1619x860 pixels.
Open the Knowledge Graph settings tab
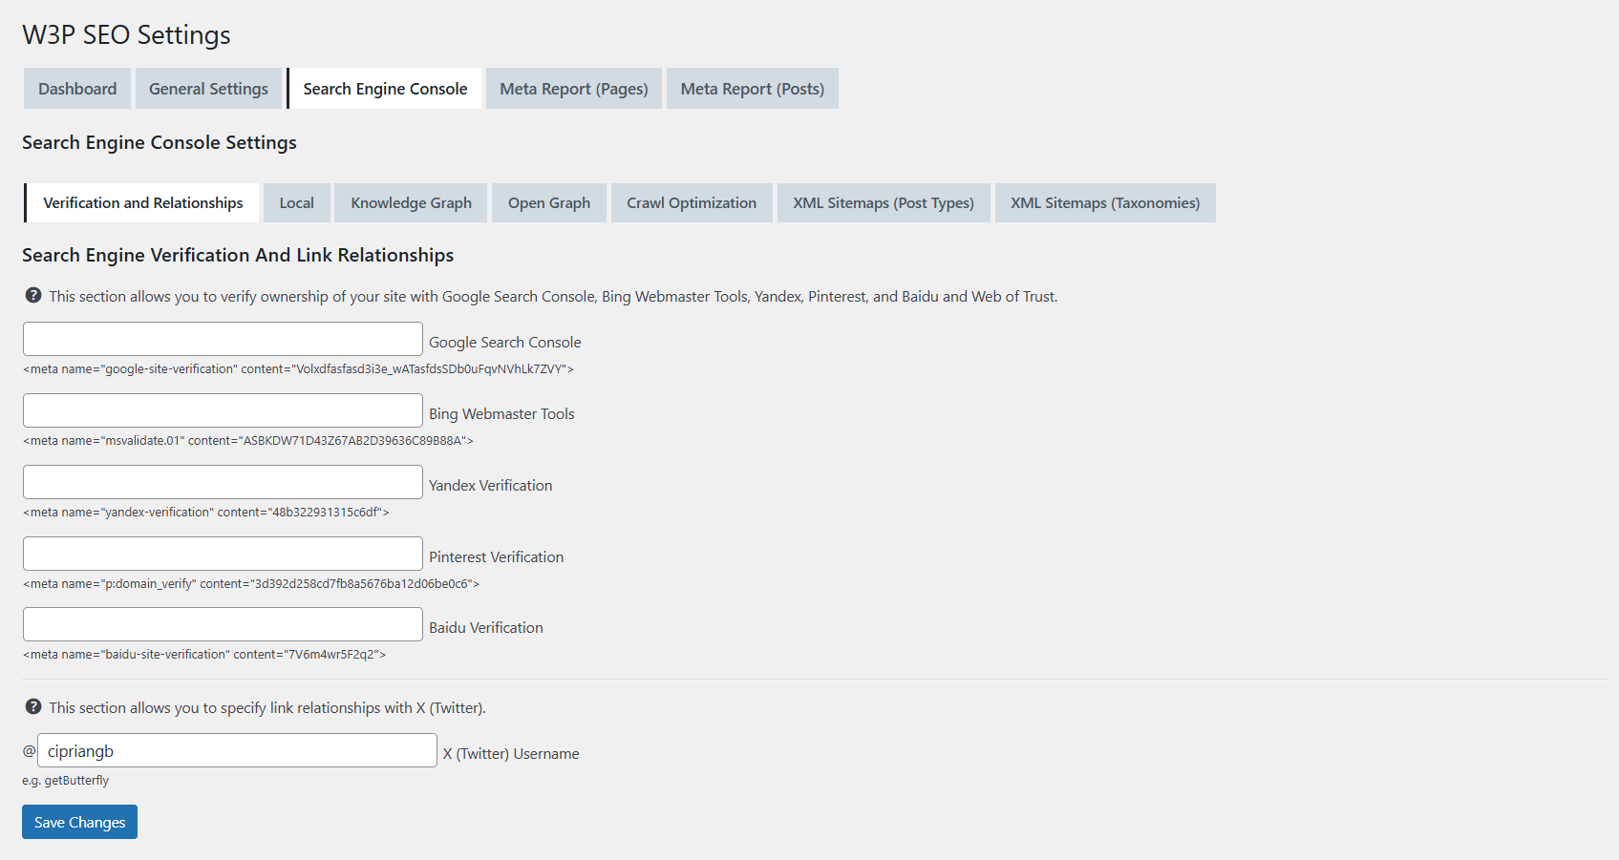point(411,202)
